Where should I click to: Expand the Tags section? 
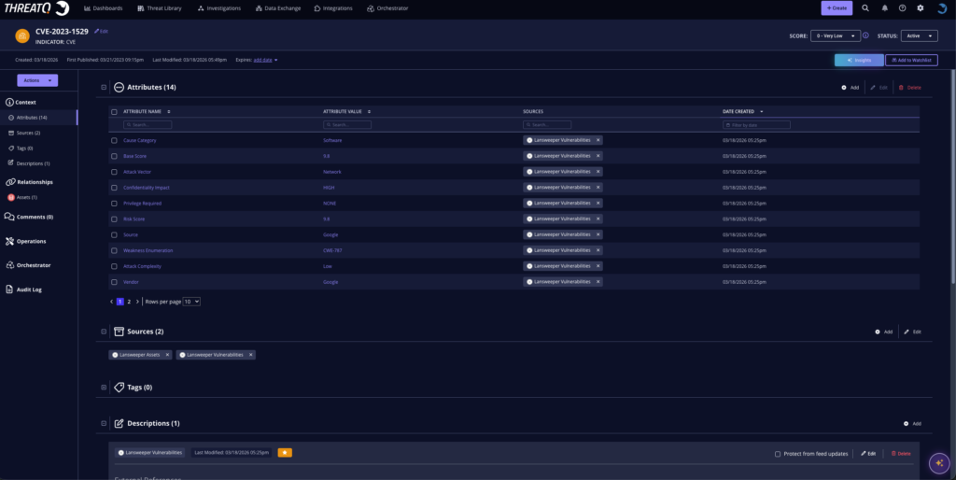(104, 388)
